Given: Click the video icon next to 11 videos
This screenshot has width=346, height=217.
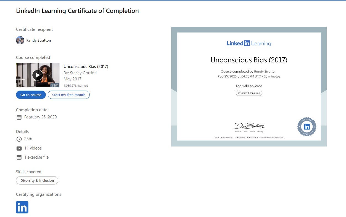Looking at the screenshot, I should (19, 148).
